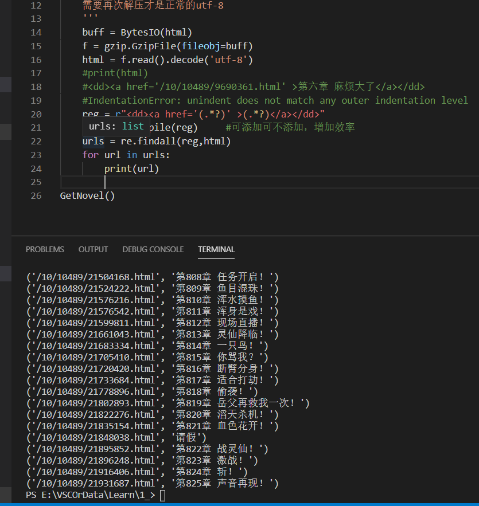The image size is (479, 506).
Task: Click terminal output row for 第812章
Action: 153,323
